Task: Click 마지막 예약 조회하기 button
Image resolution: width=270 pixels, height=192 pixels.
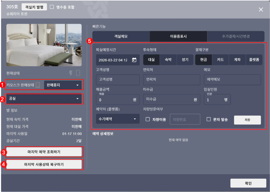Action: pos(44,152)
